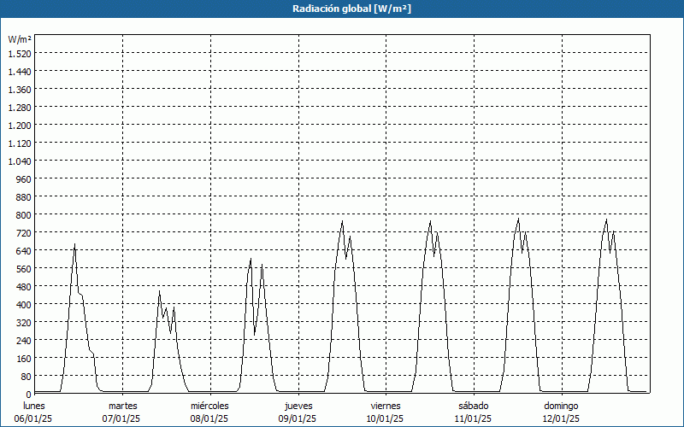
Task: Click the 1.120 axis value
Action: point(20,143)
